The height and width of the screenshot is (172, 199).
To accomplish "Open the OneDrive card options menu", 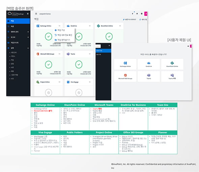I will point(90,26).
